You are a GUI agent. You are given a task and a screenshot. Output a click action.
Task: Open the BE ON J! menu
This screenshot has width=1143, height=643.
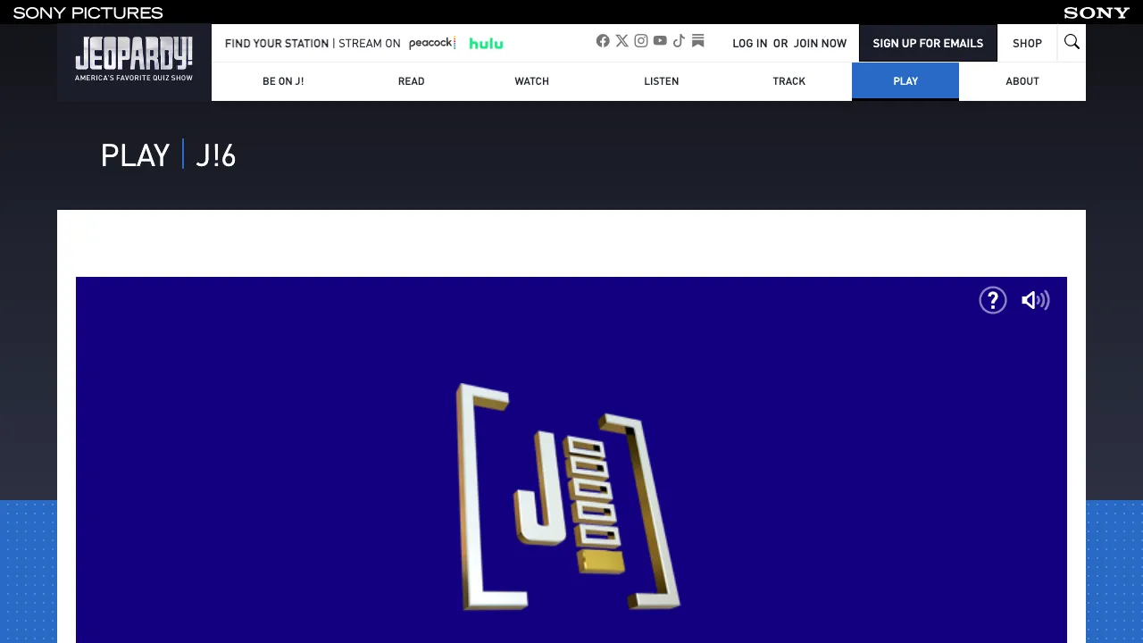283,81
